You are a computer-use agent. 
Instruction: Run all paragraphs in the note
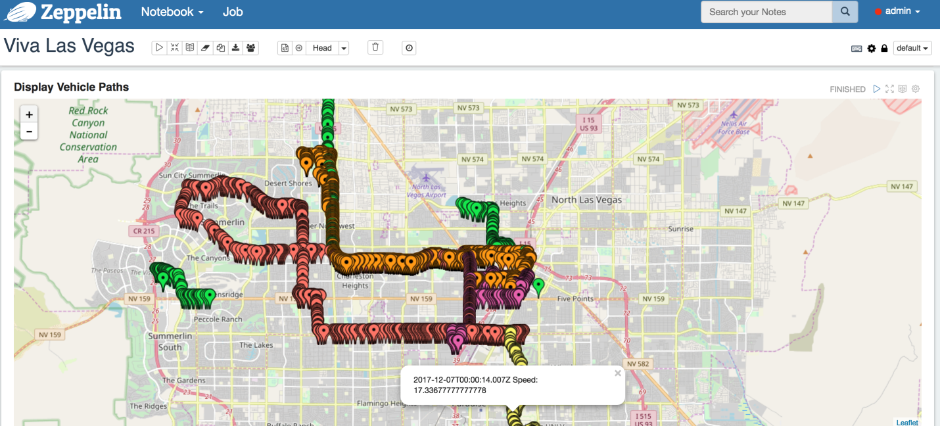coord(159,47)
